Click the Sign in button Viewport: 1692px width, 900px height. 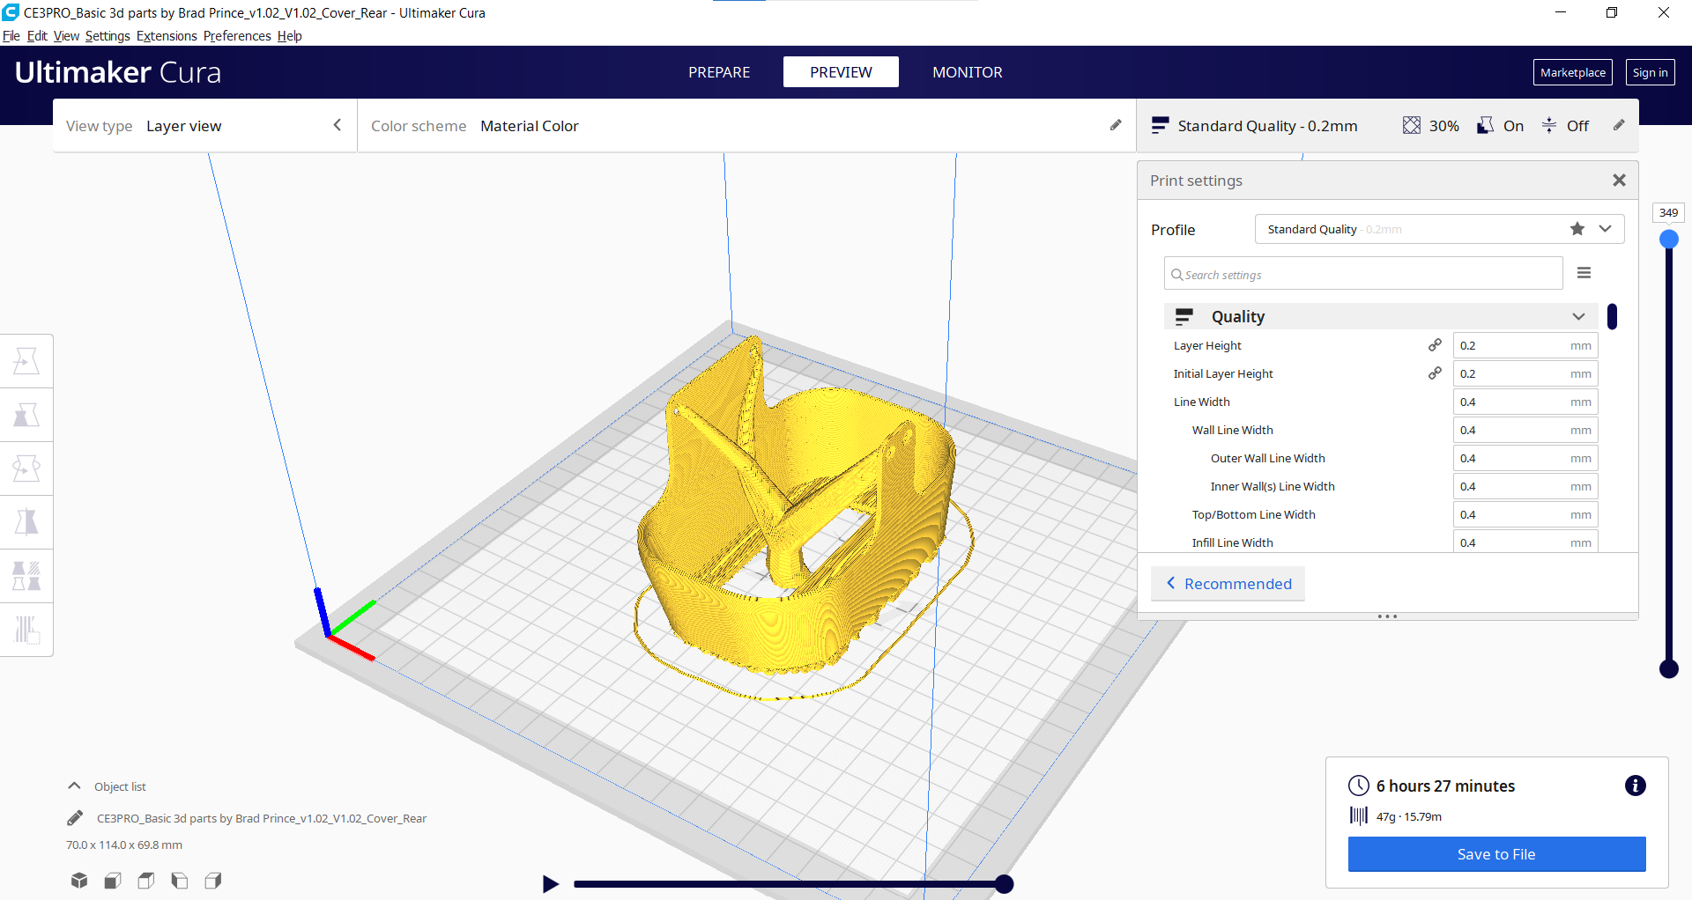coord(1650,72)
